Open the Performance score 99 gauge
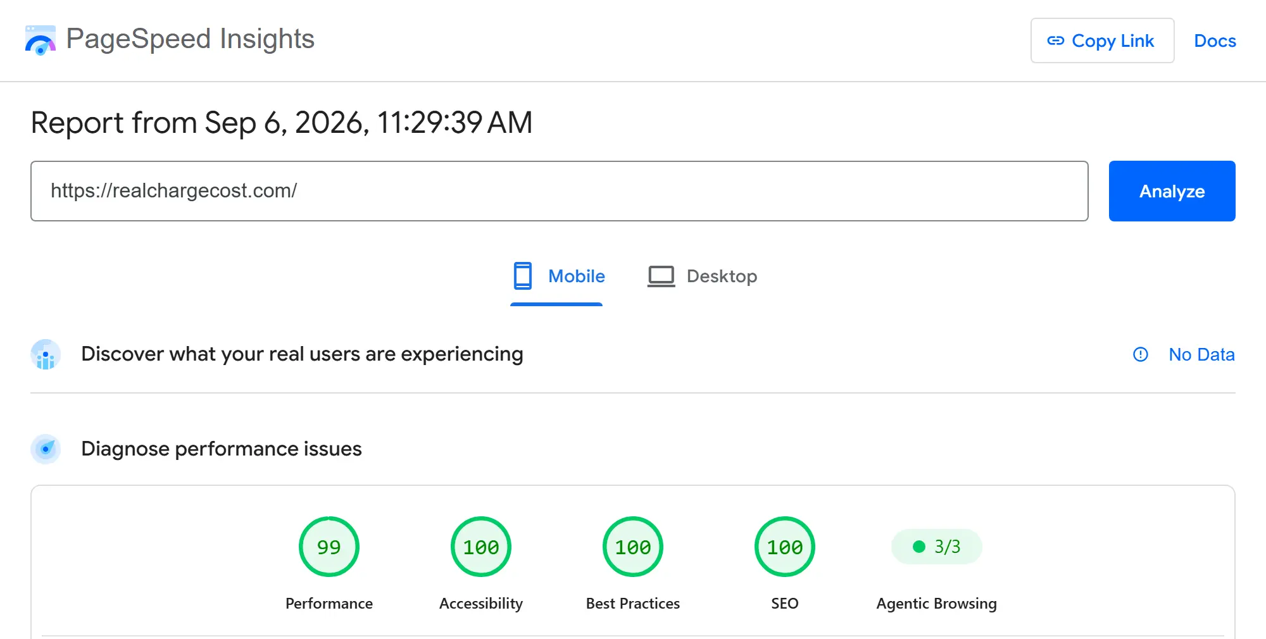The width and height of the screenshot is (1266, 639). [x=329, y=547]
